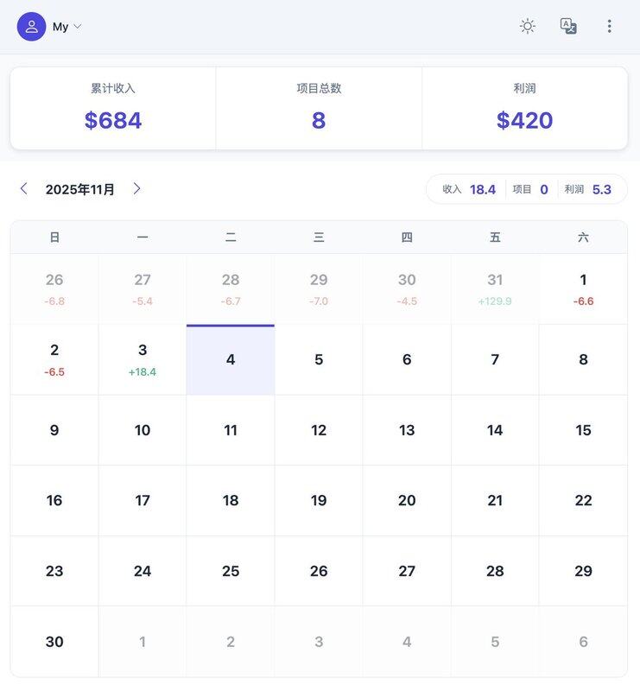Select November 15 in the calendar
This screenshot has width=640, height=691.
coord(583,430)
